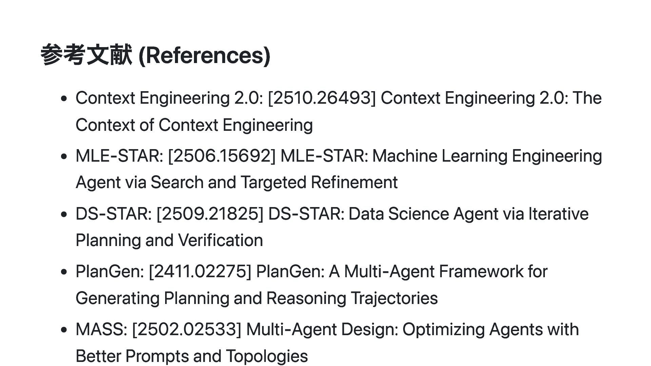Click 'Multi-Agent Design: Optimizing Agents with' text
This screenshot has height=366, width=651.
click(x=412, y=329)
